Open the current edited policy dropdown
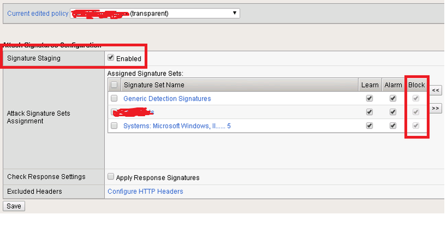This screenshot has height=251, width=447. pos(155,13)
